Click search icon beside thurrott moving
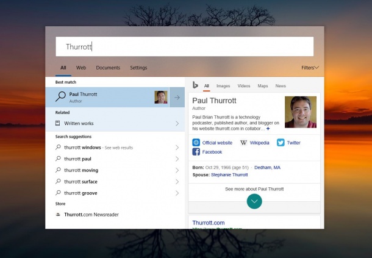 pos(58,170)
